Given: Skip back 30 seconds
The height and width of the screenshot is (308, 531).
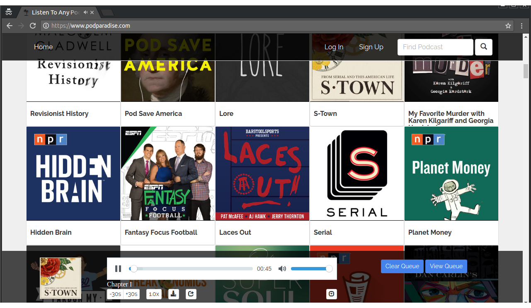Looking at the screenshot, I should pos(115,294).
